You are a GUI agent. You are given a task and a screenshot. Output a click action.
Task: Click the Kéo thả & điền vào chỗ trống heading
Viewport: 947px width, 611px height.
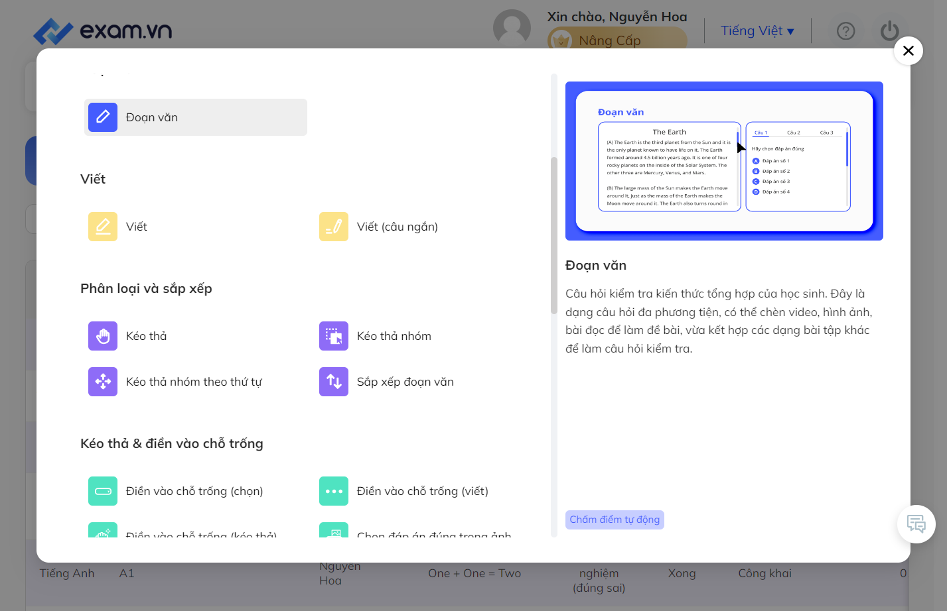click(x=172, y=443)
